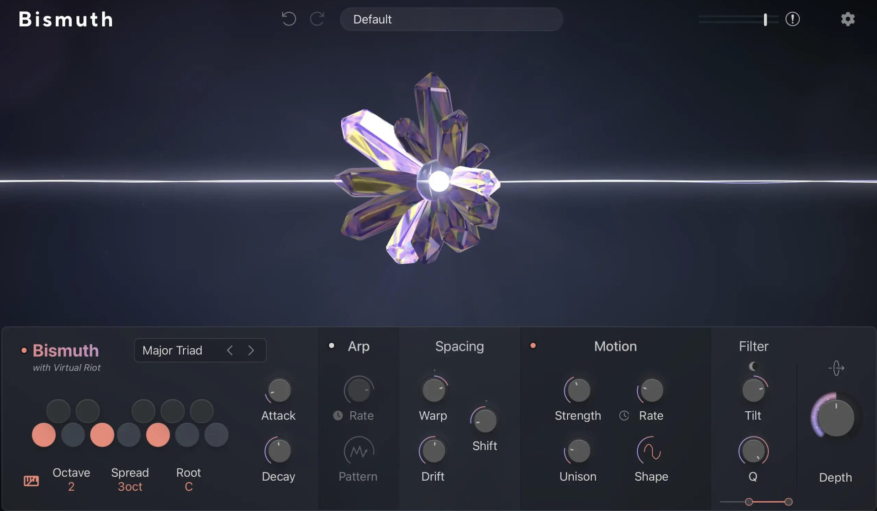Viewport: 877px width, 511px height.
Task: Click the Motion Strength knob
Action: (x=578, y=390)
